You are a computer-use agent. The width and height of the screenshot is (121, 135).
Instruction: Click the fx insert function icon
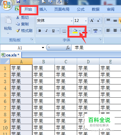coord(68,48)
